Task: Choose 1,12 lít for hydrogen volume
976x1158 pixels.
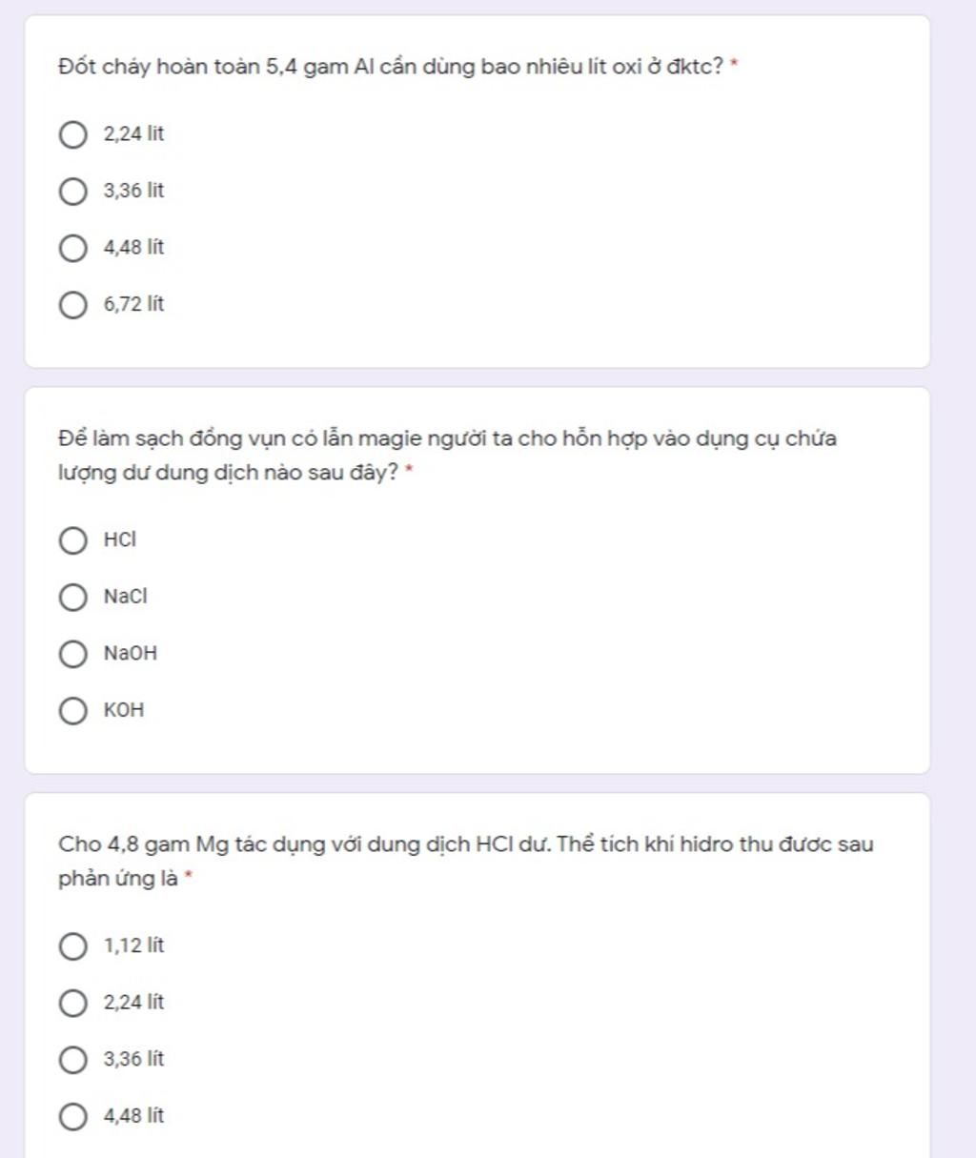Action: coord(73,946)
